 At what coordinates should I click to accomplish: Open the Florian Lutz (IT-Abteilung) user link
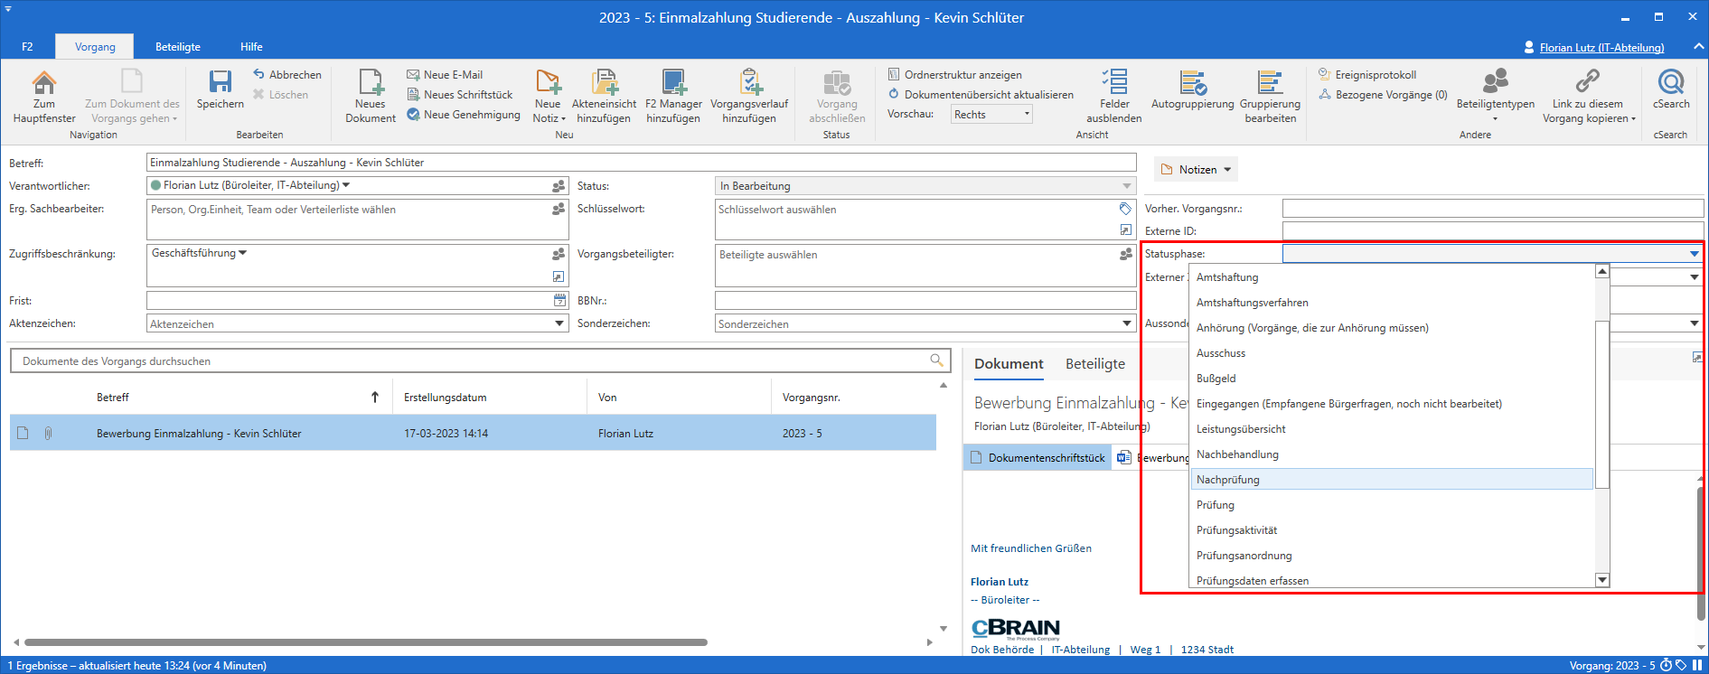1601,48
